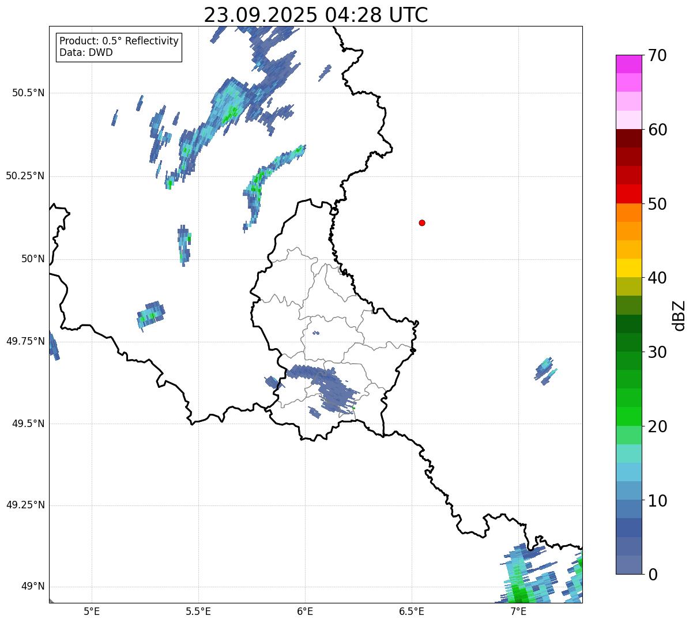The width and height of the screenshot is (693, 623).
Task: Click the colorbar tick label '20'
Action: (x=657, y=426)
